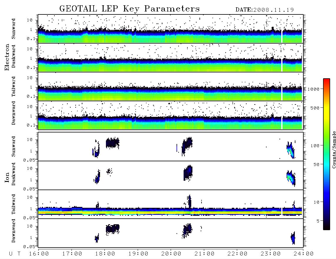Click the 23:00 time axis label
Screen dimensions: 336x259
(270, 254)
